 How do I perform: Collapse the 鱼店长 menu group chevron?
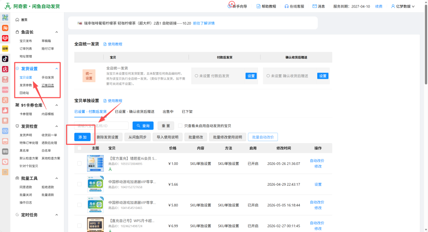click(x=56, y=32)
